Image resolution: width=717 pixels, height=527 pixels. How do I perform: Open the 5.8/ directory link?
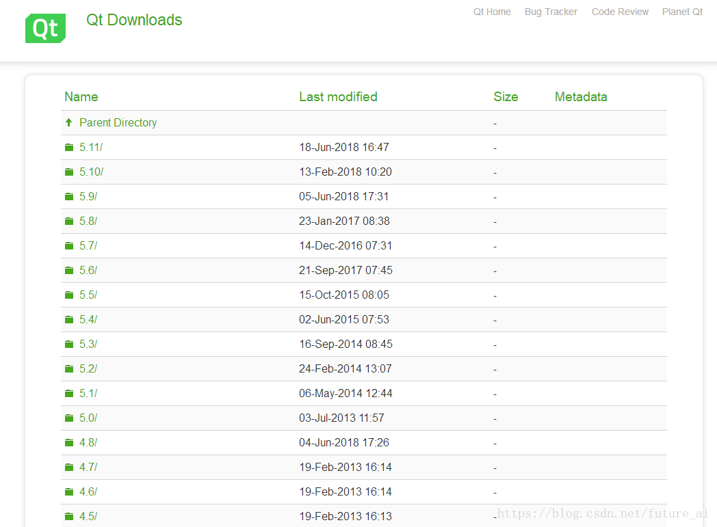tap(88, 221)
